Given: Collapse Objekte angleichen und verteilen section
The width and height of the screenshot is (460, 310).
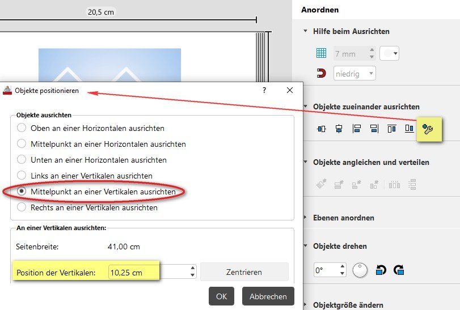Looking at the screenshot, I should click(x=305, y=162).
